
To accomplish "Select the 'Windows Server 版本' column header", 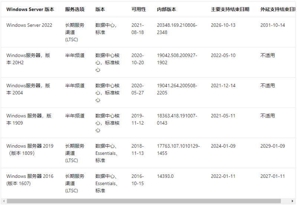I will [30, 9].
